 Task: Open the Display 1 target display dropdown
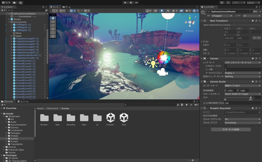(x=242, y=73)
